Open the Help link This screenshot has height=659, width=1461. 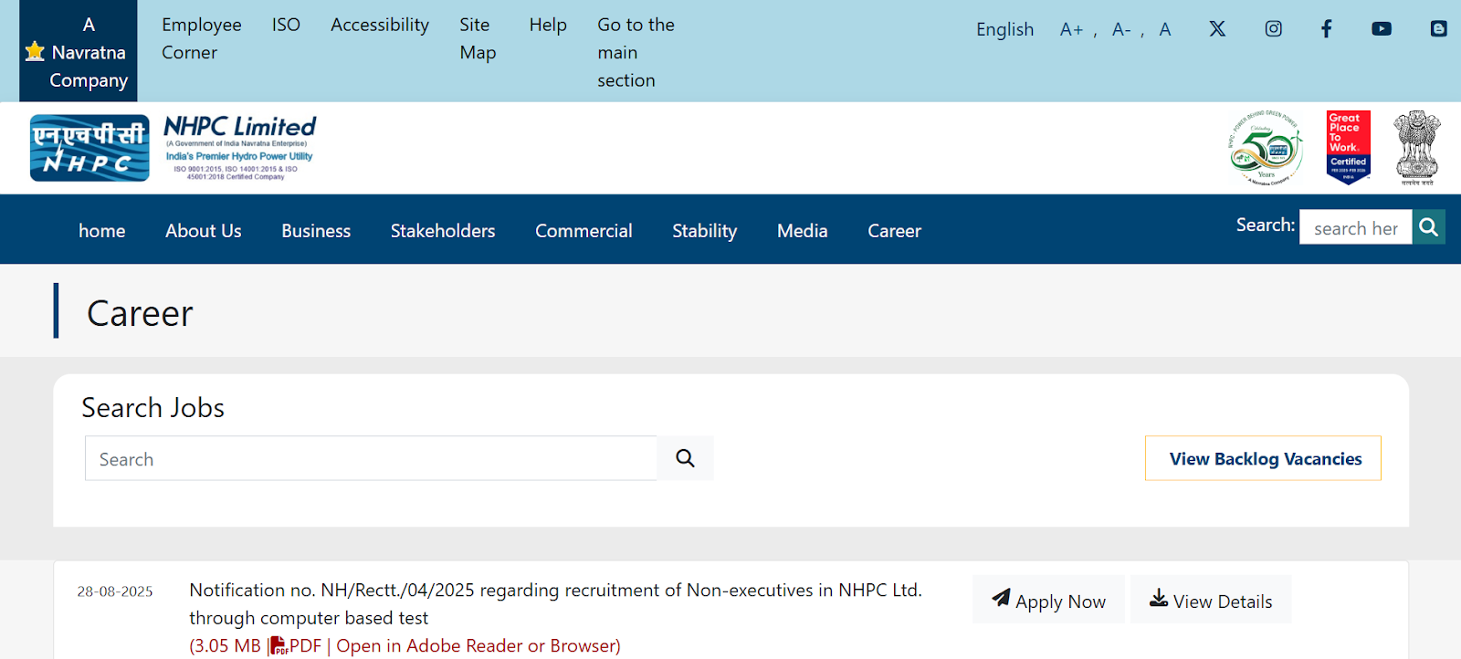pos(548,25)
